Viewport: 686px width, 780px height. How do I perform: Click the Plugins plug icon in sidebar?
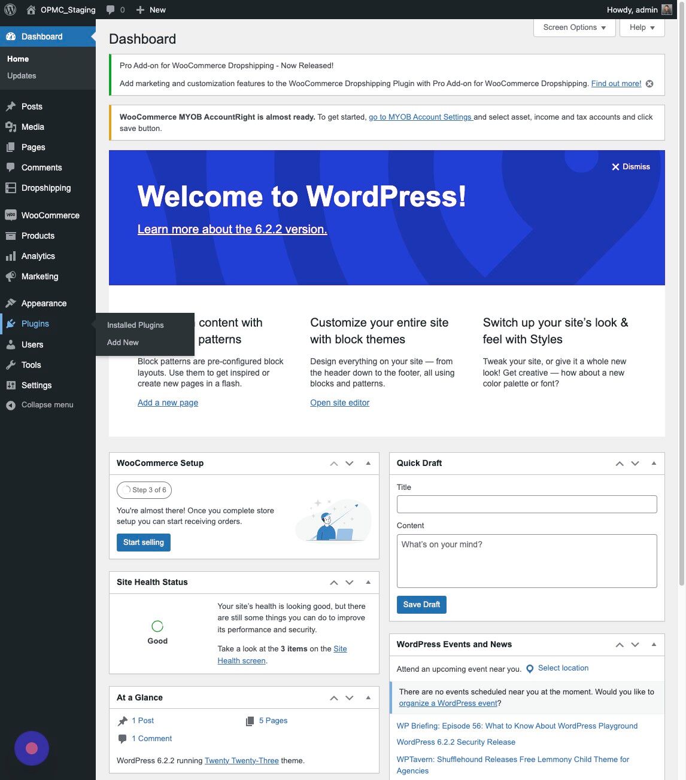click(x=11, y=324)
